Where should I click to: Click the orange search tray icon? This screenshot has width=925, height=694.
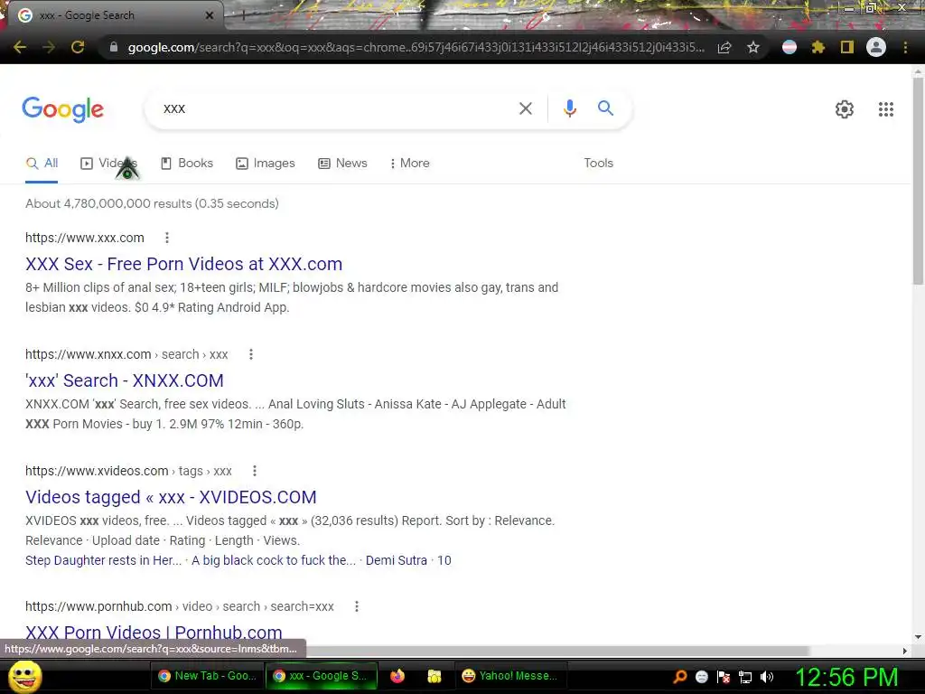click(680, 677)
